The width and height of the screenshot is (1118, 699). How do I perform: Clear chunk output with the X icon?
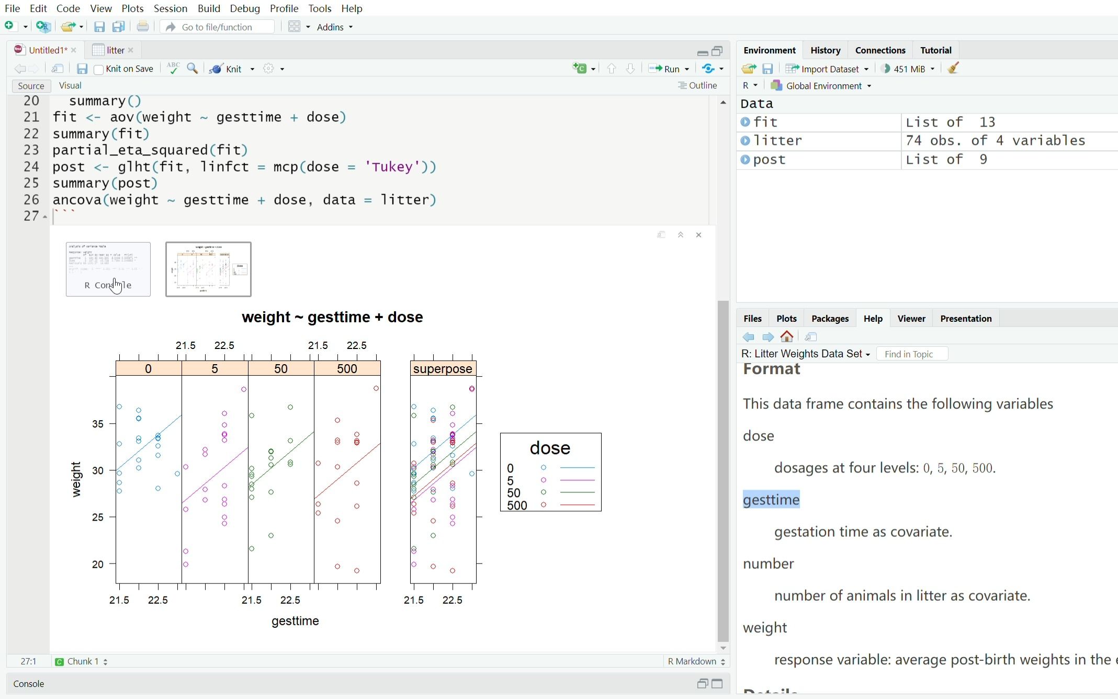click(699, 235)
